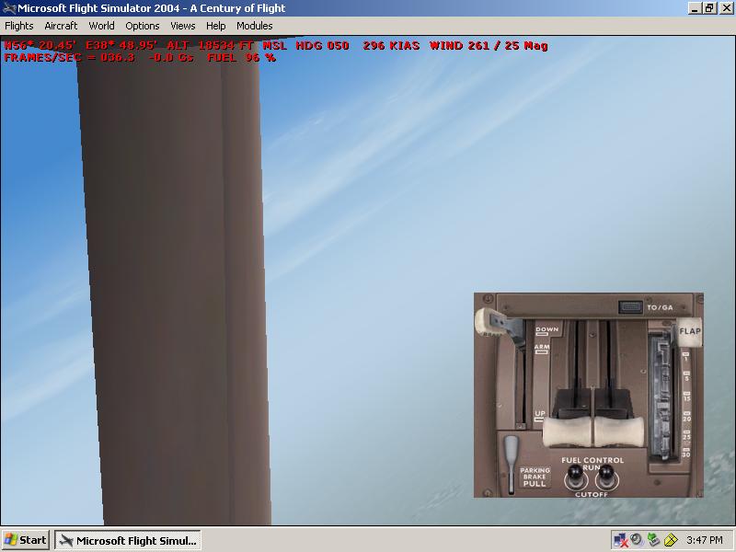Click the right engine throttle handle
This screenshot has width=736, height=552.
click(619, 431)
